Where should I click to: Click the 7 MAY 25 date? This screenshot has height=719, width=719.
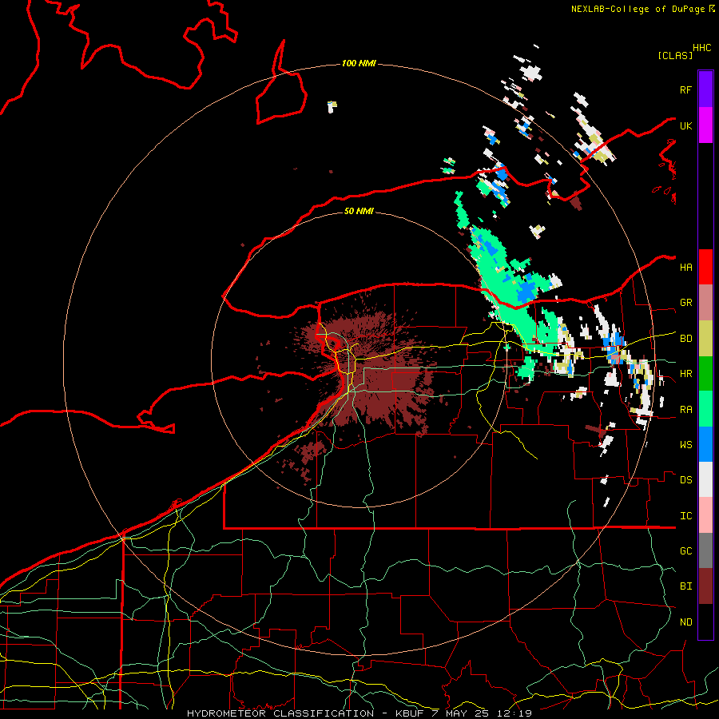460,713
